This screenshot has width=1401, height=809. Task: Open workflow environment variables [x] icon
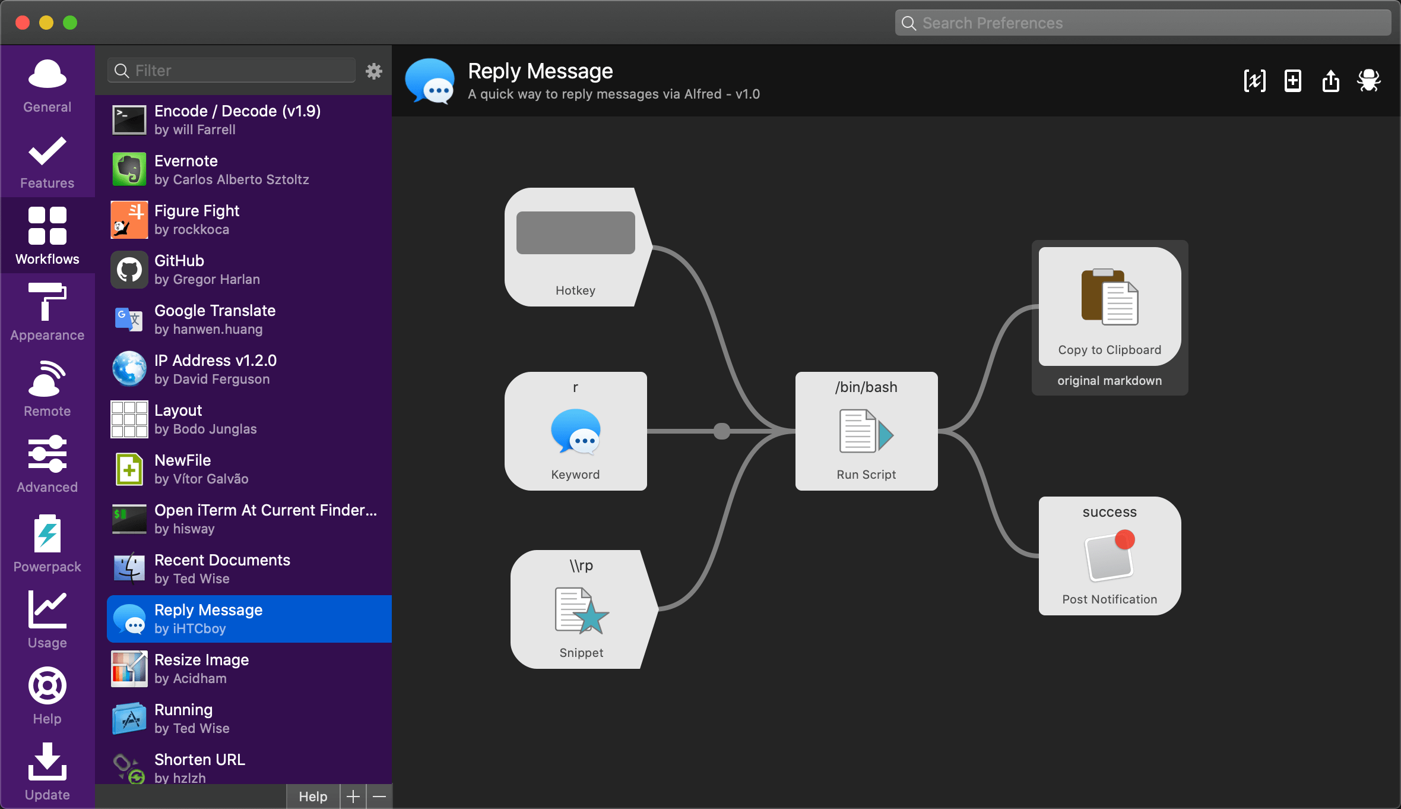pos(1255,81)
